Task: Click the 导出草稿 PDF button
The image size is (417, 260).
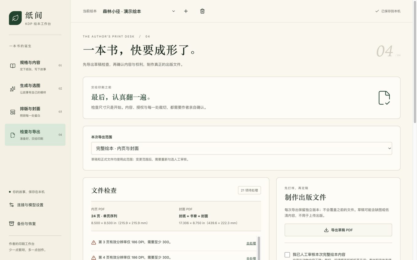Action: [338, 230]
